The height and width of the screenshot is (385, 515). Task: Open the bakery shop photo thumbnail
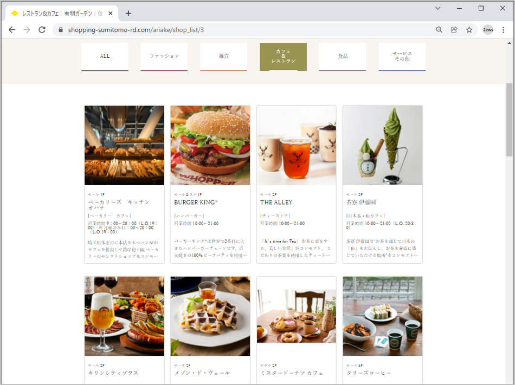point(124,145)
